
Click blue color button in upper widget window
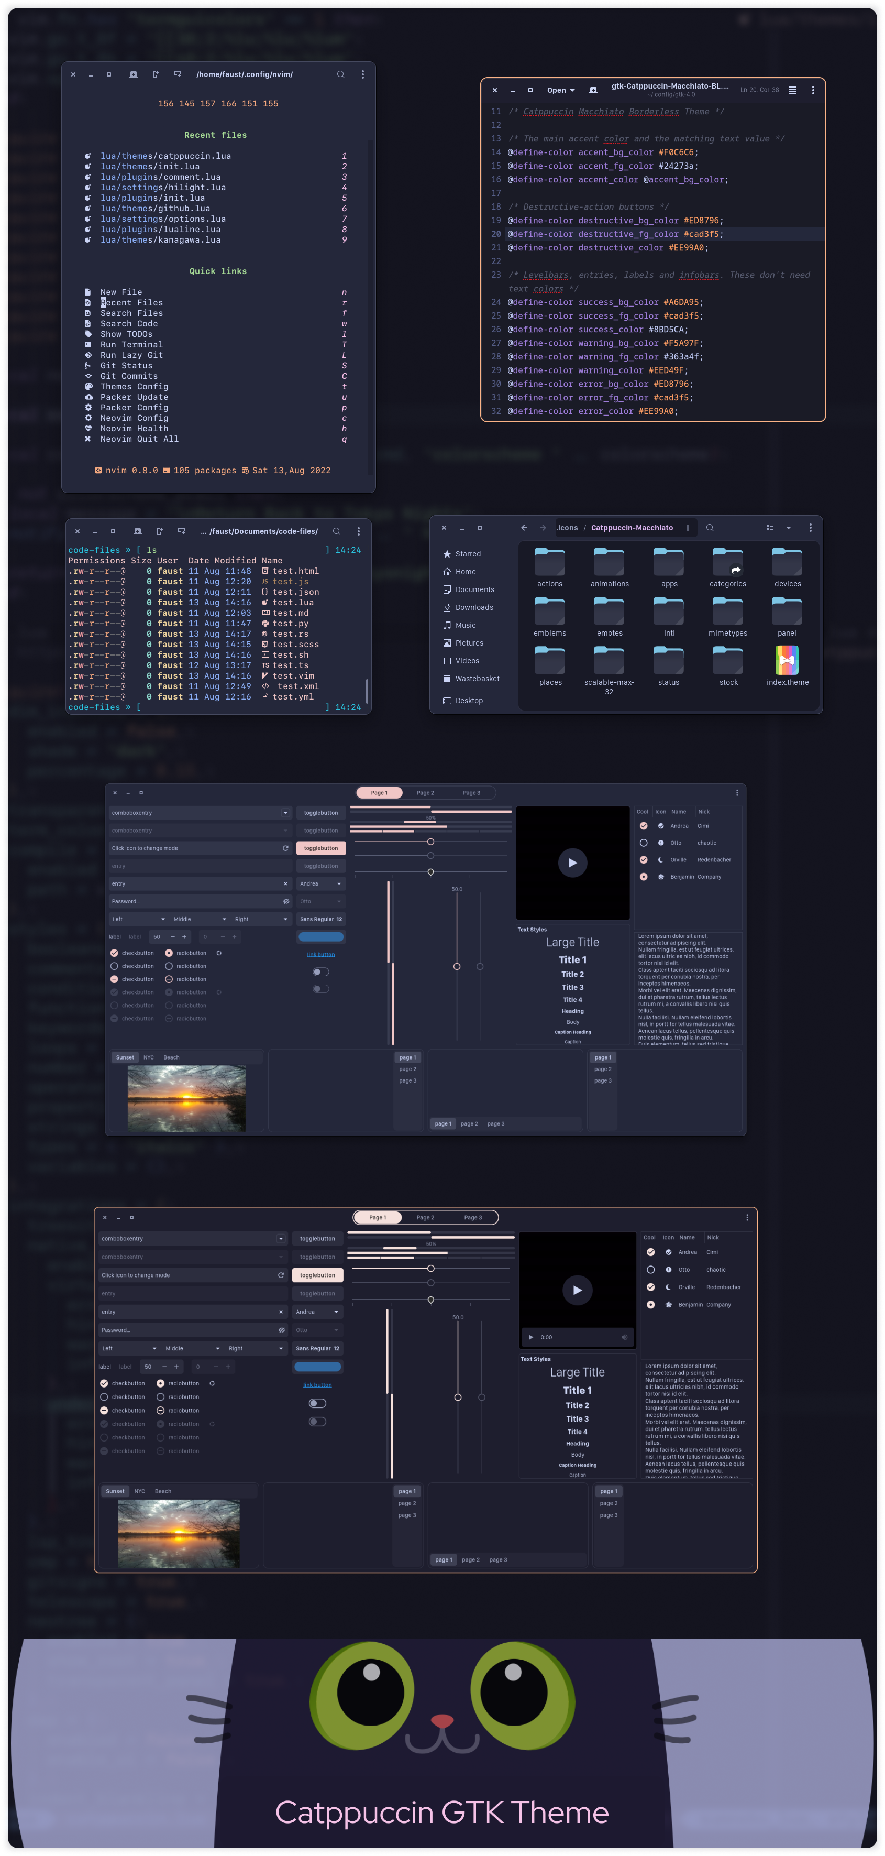(321, 937)
